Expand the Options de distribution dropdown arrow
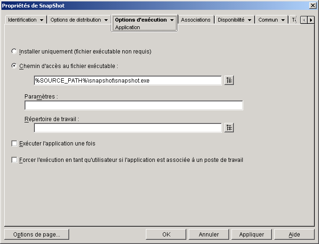 tap(106, 20)
